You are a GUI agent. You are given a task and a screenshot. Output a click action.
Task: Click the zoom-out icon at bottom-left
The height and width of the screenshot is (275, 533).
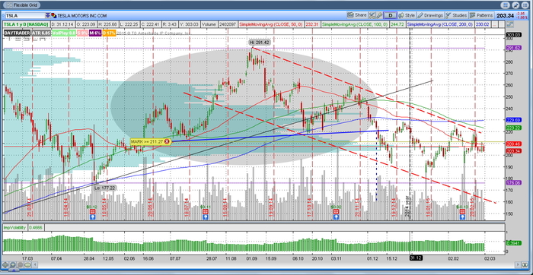pos(20,264)
